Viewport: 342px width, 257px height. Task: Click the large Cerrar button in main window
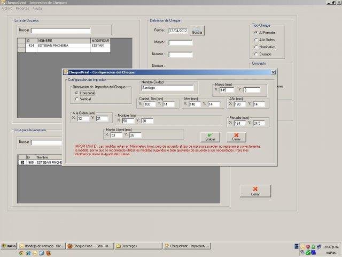tap(255, 191)
